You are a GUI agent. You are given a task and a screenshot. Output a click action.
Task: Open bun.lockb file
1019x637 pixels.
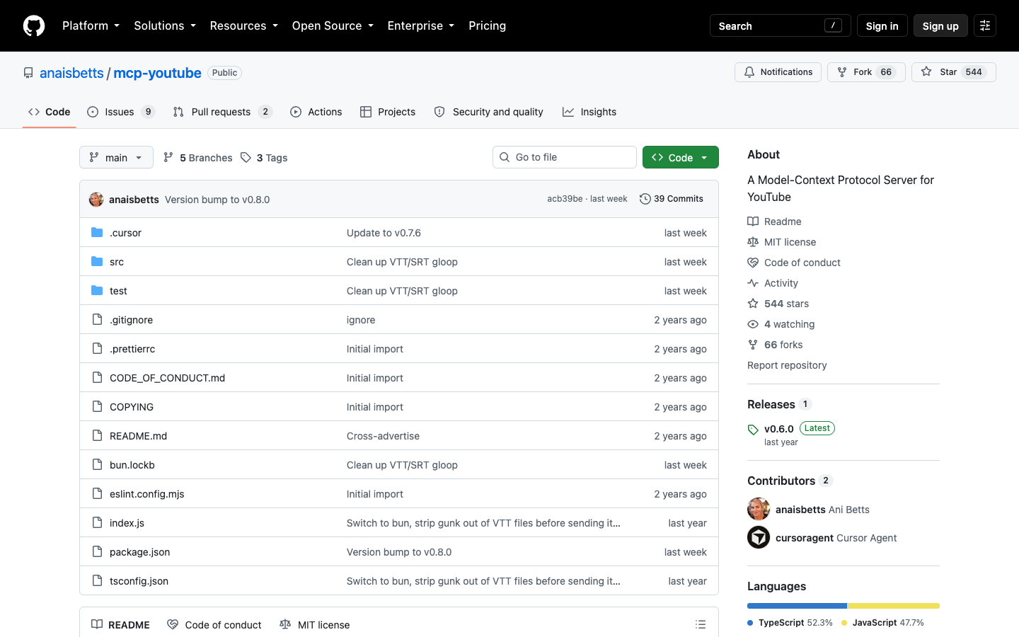[x=132, y=465]
